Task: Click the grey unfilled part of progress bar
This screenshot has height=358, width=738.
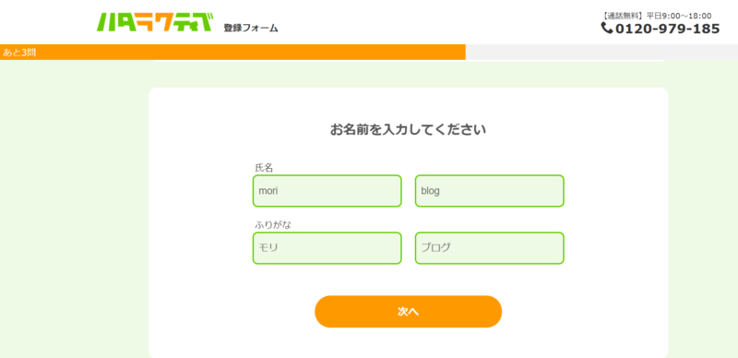Action: 601,53
